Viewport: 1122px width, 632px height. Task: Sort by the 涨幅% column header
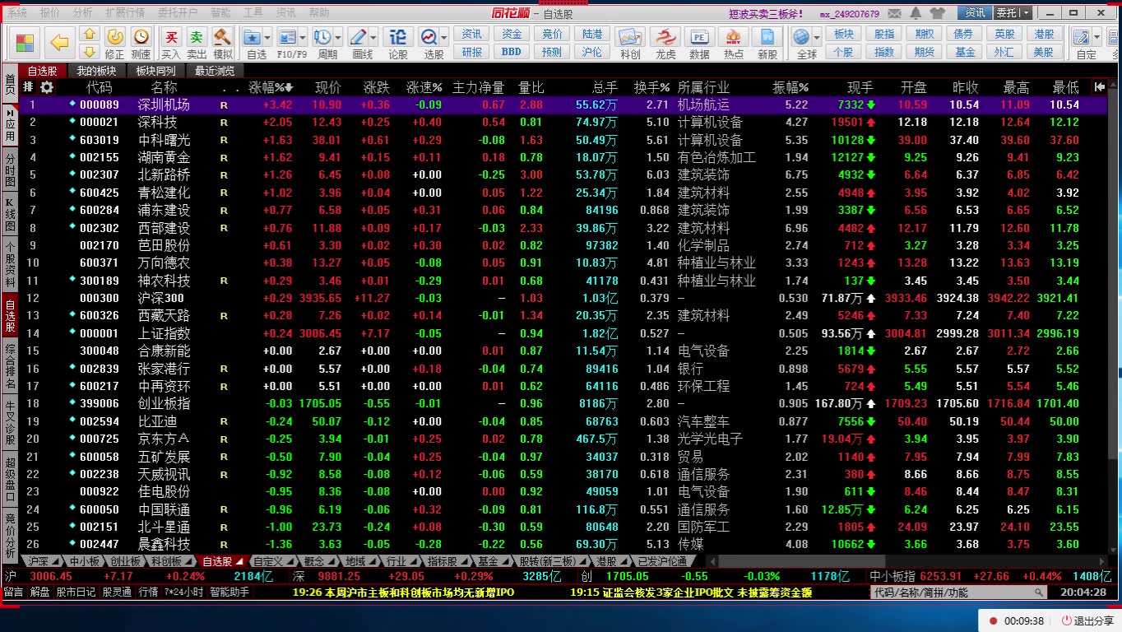[x=271, y=87]
